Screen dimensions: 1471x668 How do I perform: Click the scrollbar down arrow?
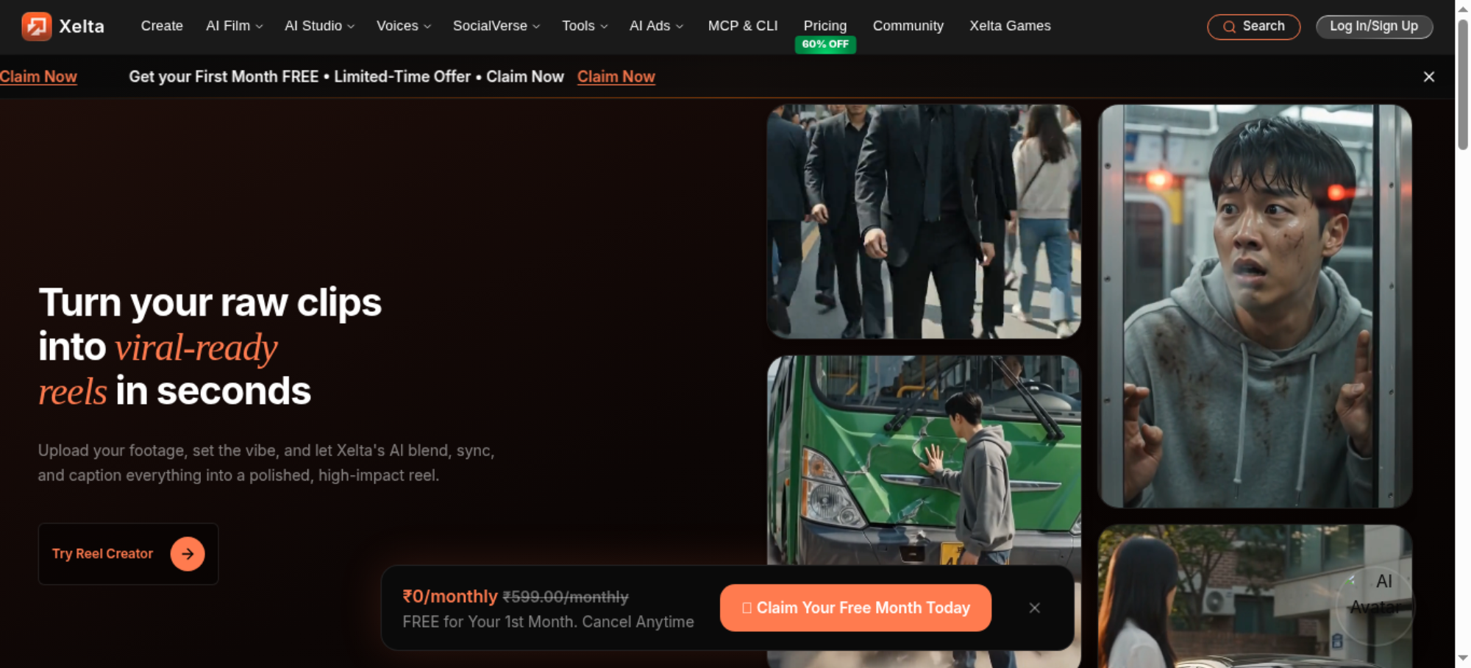point(1463,658)
